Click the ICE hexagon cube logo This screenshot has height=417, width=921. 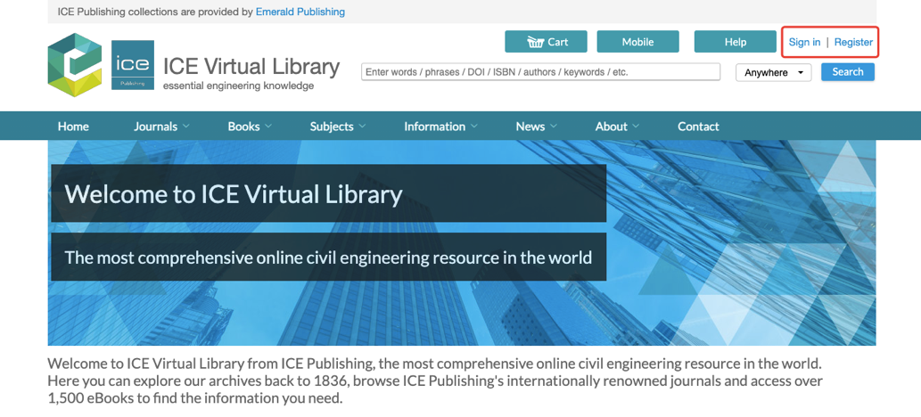(x=75, y=64)
